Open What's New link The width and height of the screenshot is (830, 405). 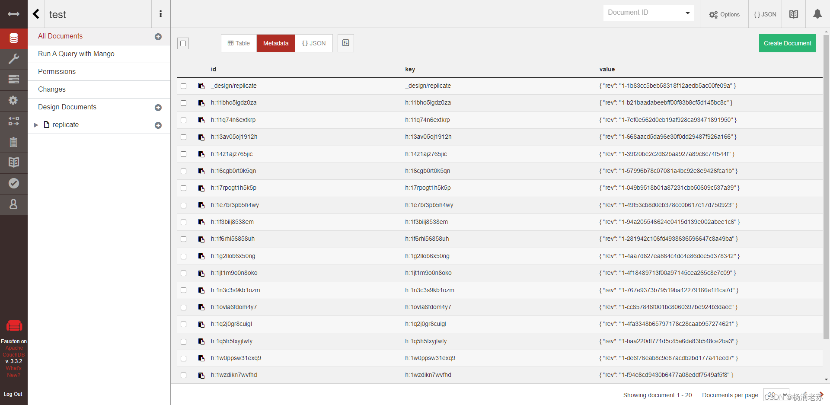pyautogui.click(x=13, y=372)
